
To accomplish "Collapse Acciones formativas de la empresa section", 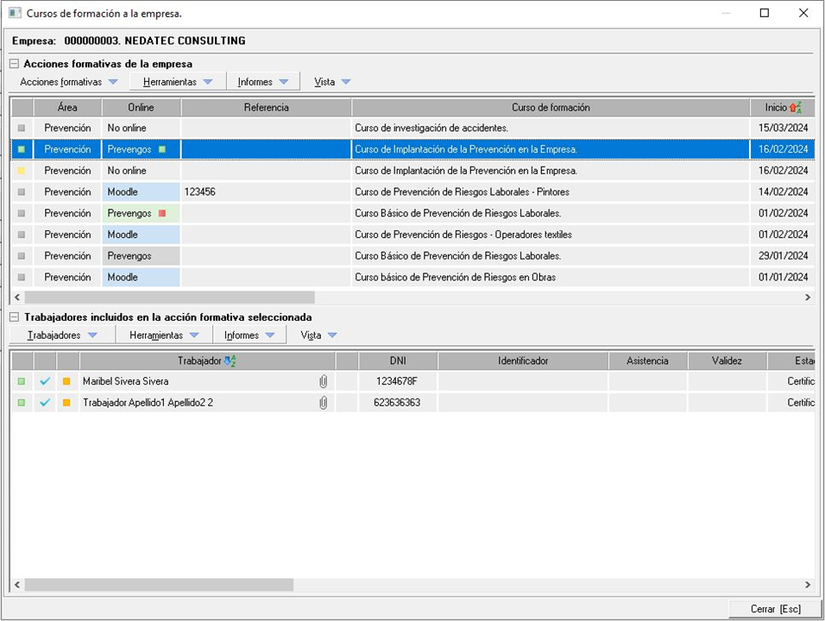I will 14,64.
